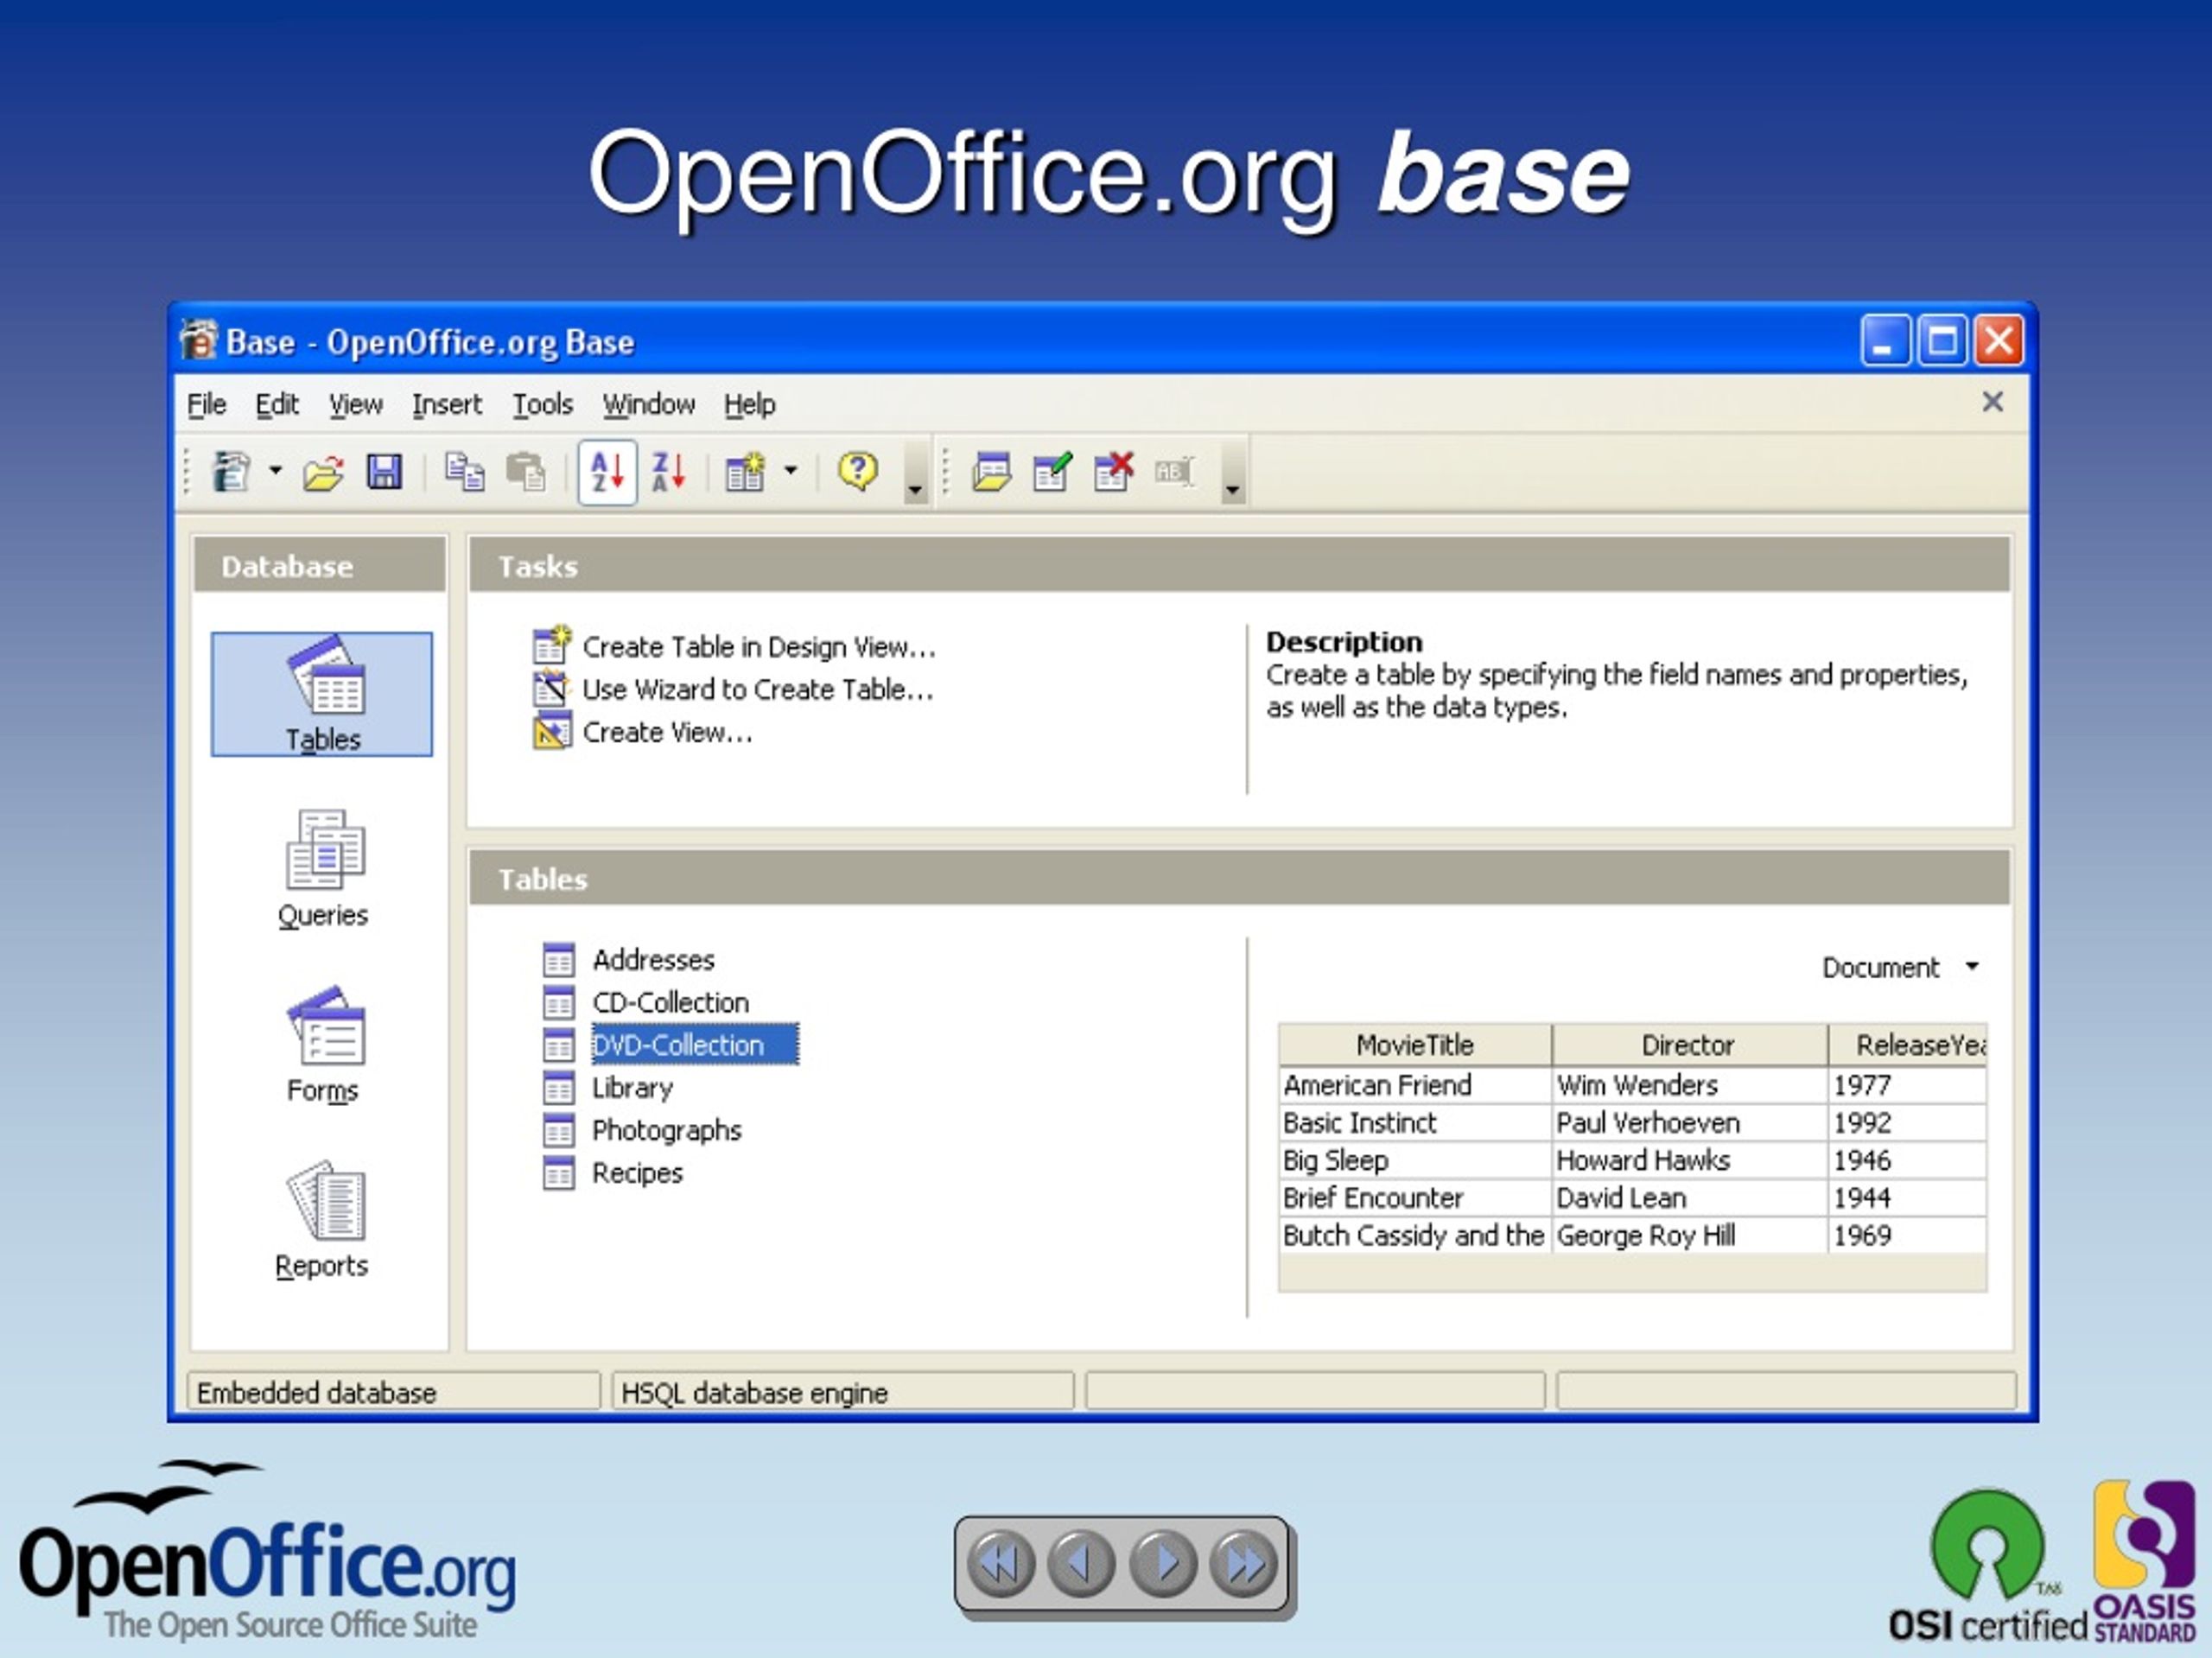Open the New document dropdown arrow
The height and width of the screenshot is (1658, 2212).
(x=275, y=470)
